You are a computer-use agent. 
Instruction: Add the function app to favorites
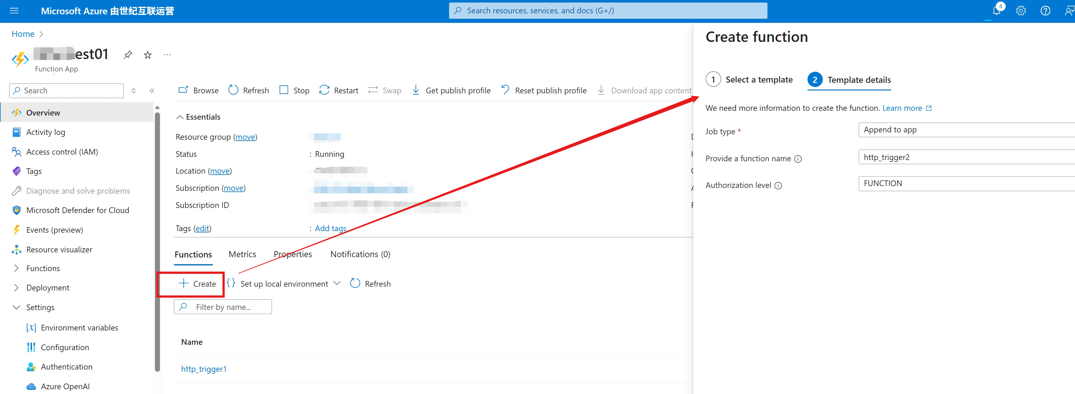(x=147, y=55)
